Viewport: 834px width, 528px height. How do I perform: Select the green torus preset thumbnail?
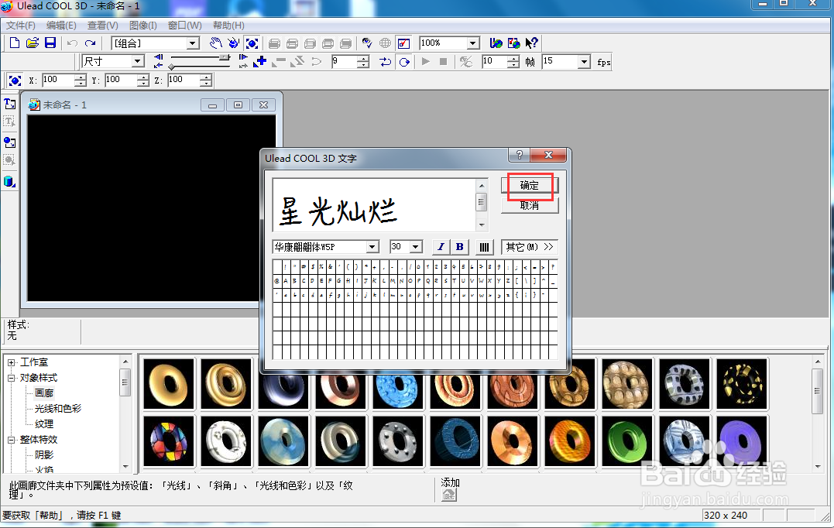627,441
